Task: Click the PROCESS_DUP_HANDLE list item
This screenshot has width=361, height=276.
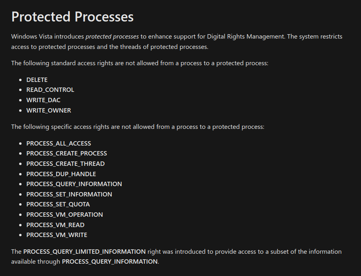Action: tap(61, 174)
